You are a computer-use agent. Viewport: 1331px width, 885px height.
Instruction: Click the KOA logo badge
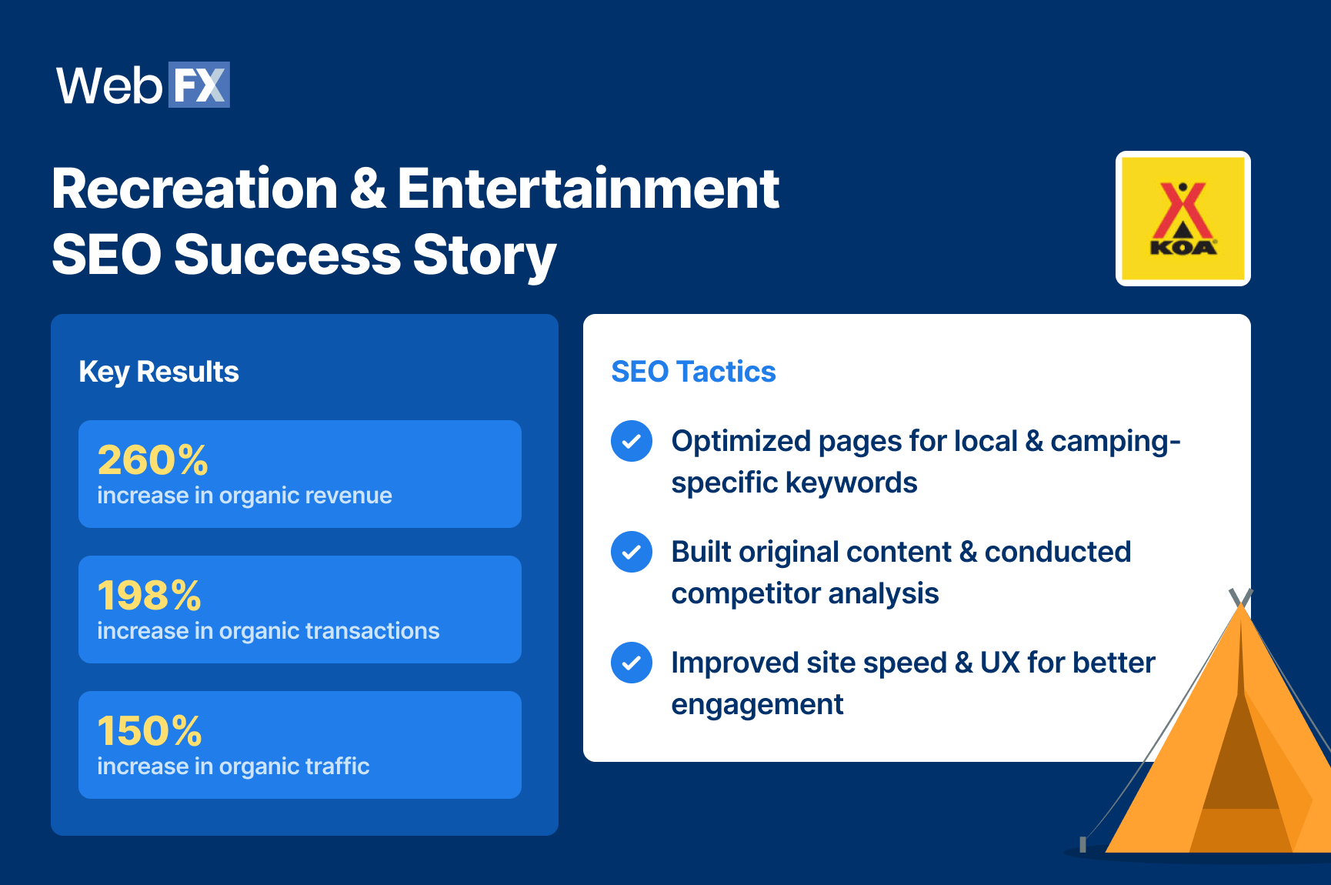[1183, 219]
